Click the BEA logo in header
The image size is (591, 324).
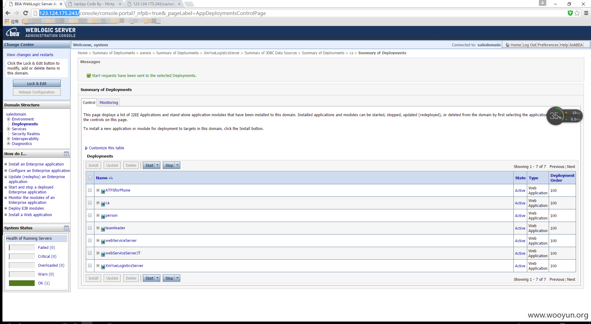(13, 32)
